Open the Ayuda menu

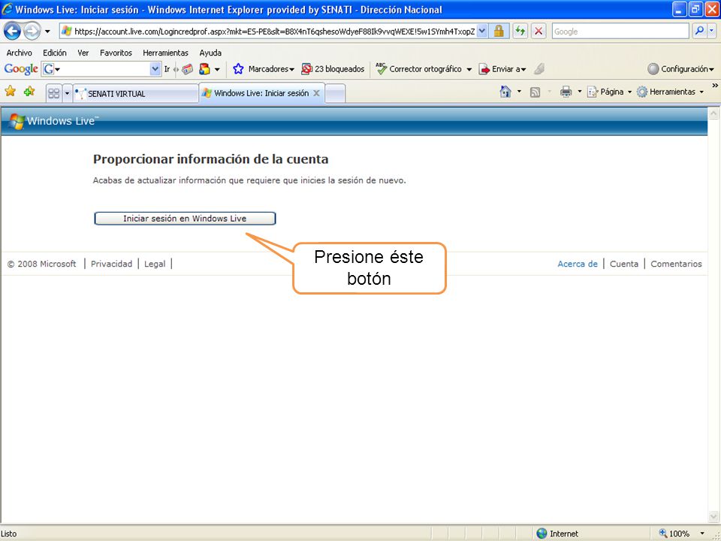tap(210, 53)
